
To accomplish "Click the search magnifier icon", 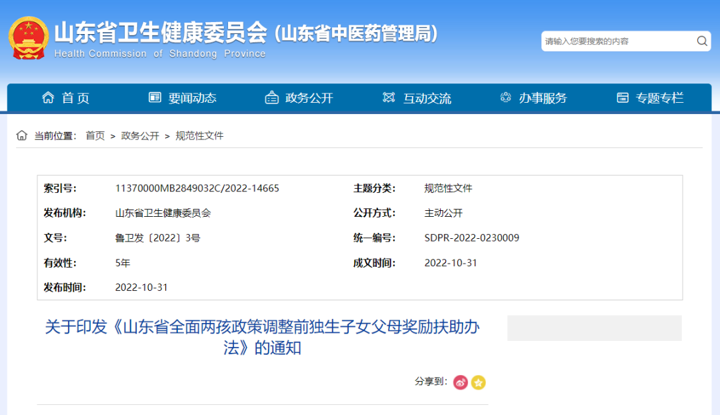I will point(702,41).
